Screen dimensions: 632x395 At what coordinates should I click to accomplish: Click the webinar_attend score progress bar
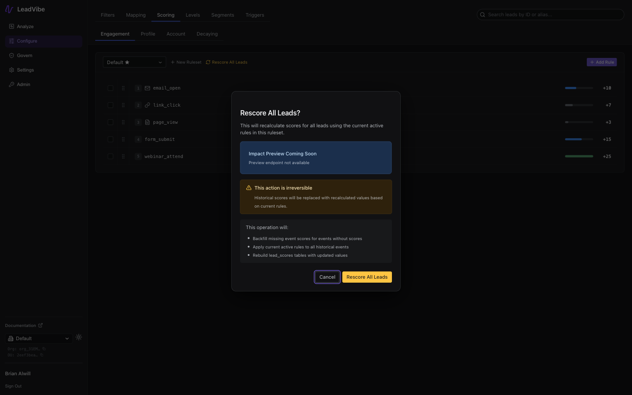[x=578, y=156]
